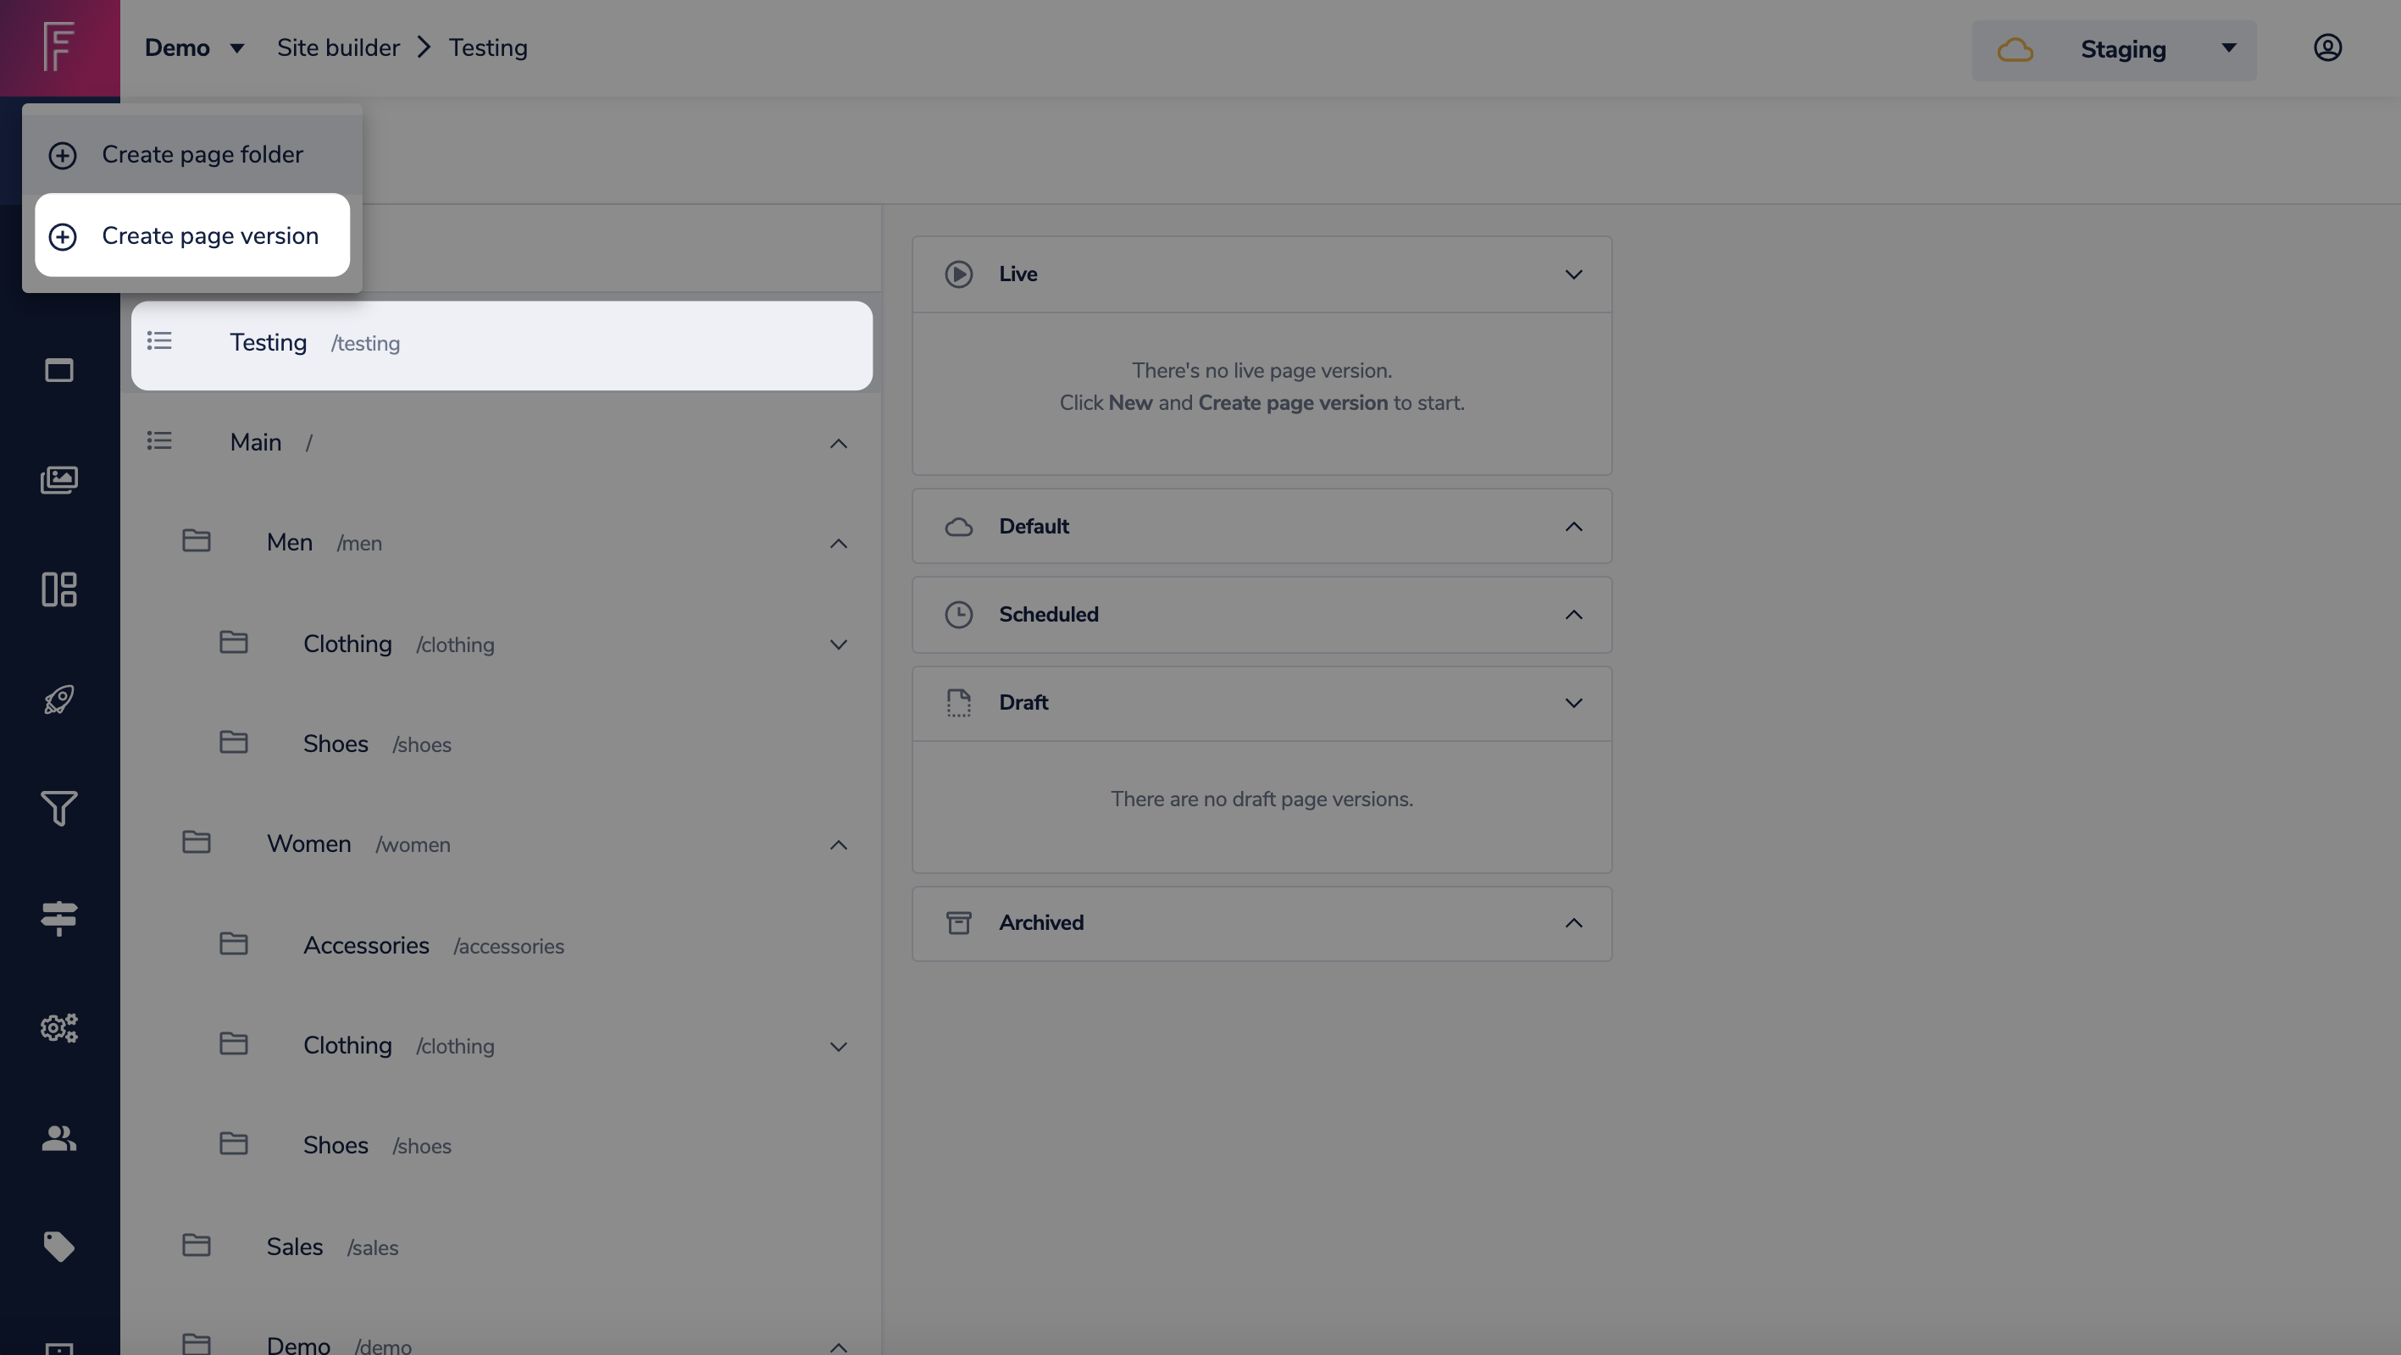Click the price tag sidebar icon
The height and width of the screenshot is (1355, 2401).
coord(58,1247)
